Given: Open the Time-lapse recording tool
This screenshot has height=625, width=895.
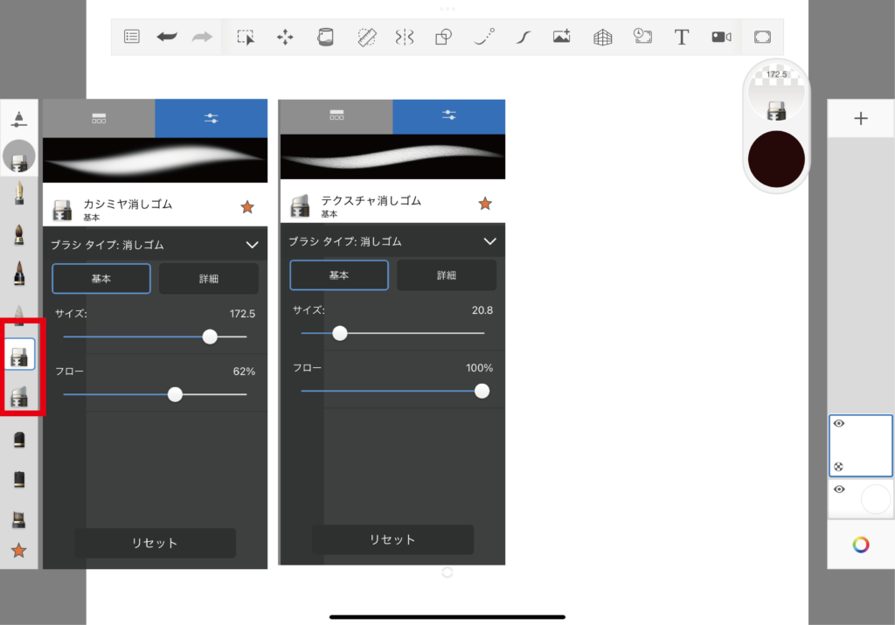Looking at the screenshot, I should point(642,37).
